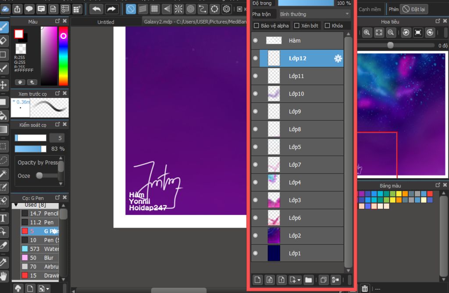Select the Text tool
Screen dimensions: 449x293
pyautogui.click(x=4, y=218)
